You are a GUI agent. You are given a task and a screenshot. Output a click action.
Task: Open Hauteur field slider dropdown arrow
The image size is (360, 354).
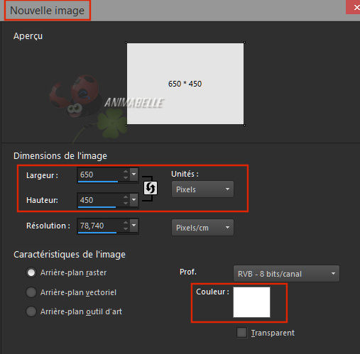point(133,200)
